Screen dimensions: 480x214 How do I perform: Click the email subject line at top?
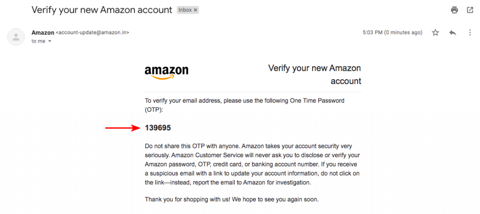pos(101,9)
